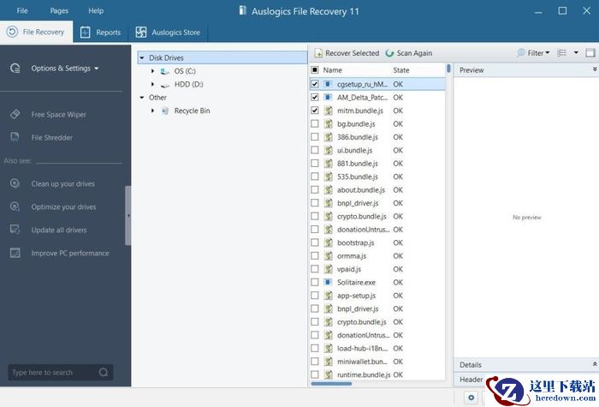The height and width of the screenshot is (407, 599).
Task: Sort by the State column header
Action: (x=400, y=70)
